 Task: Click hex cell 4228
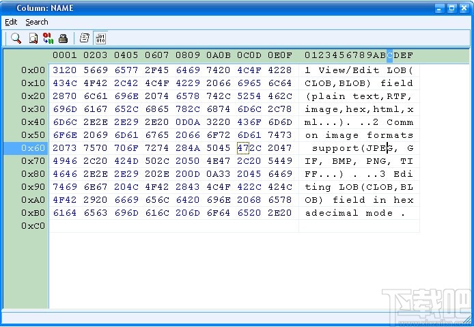point(279,70)
